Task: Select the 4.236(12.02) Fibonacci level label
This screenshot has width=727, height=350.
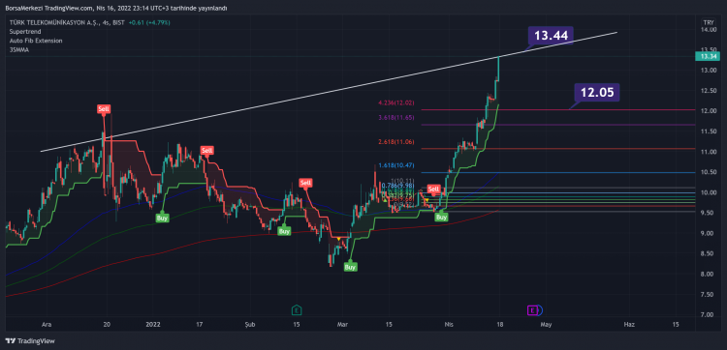Action: click(396, 103)
